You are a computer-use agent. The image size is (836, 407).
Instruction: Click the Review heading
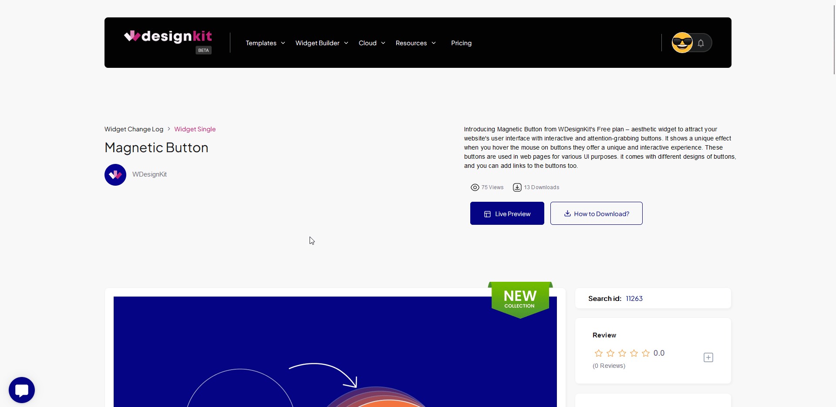point(604,335)
